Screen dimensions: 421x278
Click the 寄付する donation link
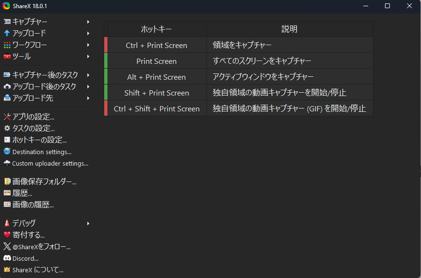pyautogui.click(x=29, y=235)
